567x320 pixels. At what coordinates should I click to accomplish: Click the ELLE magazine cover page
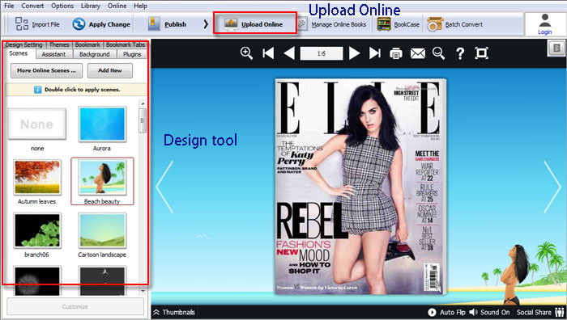tap(360, 186)
